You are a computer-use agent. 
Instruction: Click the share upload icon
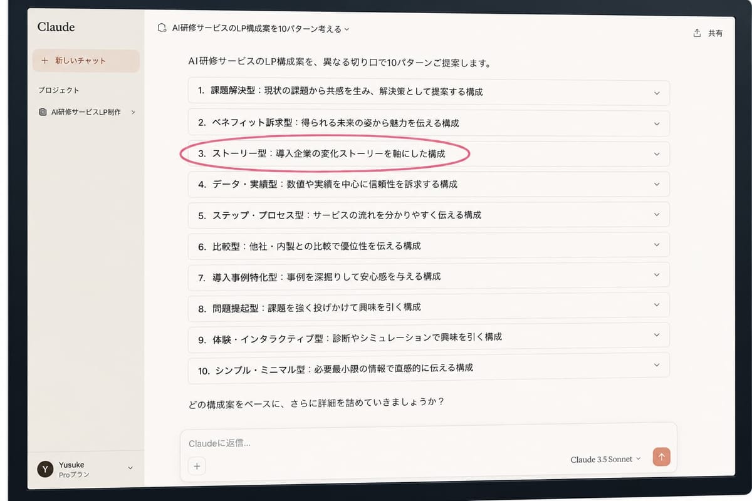click(697, 33)
